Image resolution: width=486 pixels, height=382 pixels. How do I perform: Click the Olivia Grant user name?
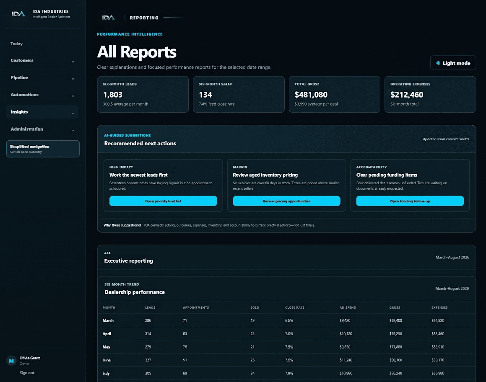pyautogui.click(x=30, y=358)
